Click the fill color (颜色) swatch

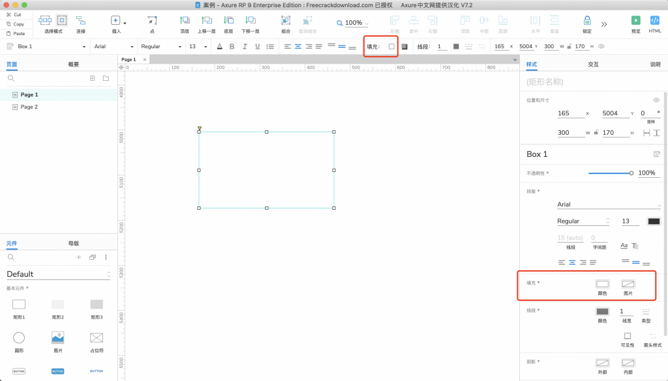coord(602,284)
